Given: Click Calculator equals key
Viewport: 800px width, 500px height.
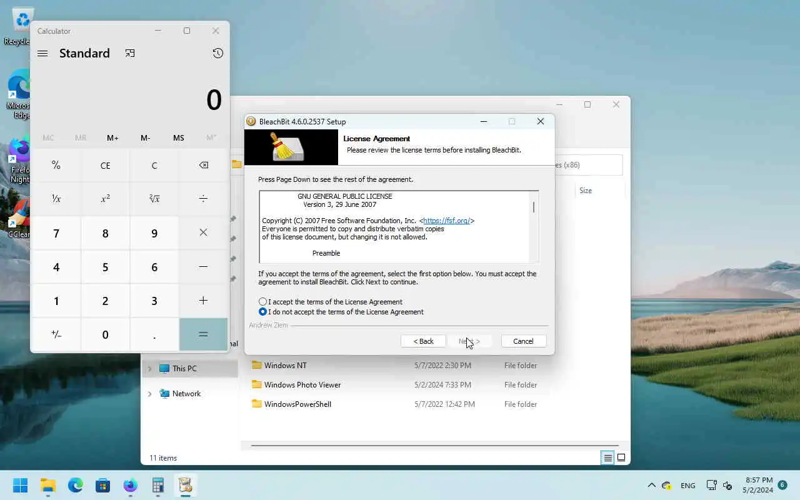Looking at the screenshot, I should [203, 334].
